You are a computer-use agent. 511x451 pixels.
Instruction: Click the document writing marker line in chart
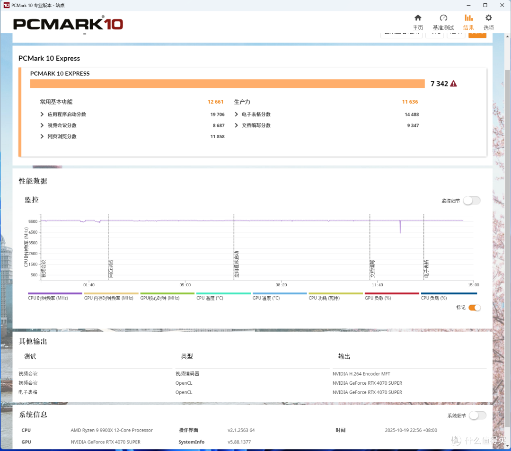point(370,247)
